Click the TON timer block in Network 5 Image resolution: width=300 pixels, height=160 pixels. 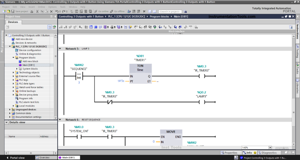pos(140,74)
